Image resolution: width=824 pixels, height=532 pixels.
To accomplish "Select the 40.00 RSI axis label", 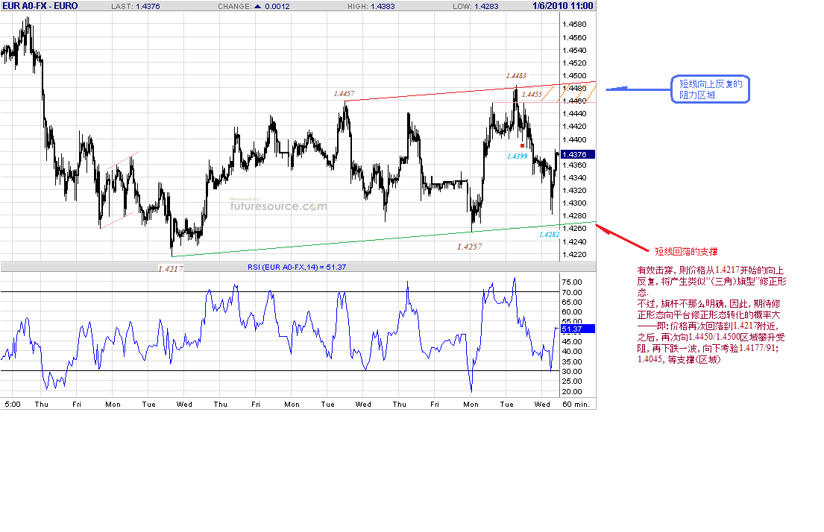I will [x=572, y=352].
